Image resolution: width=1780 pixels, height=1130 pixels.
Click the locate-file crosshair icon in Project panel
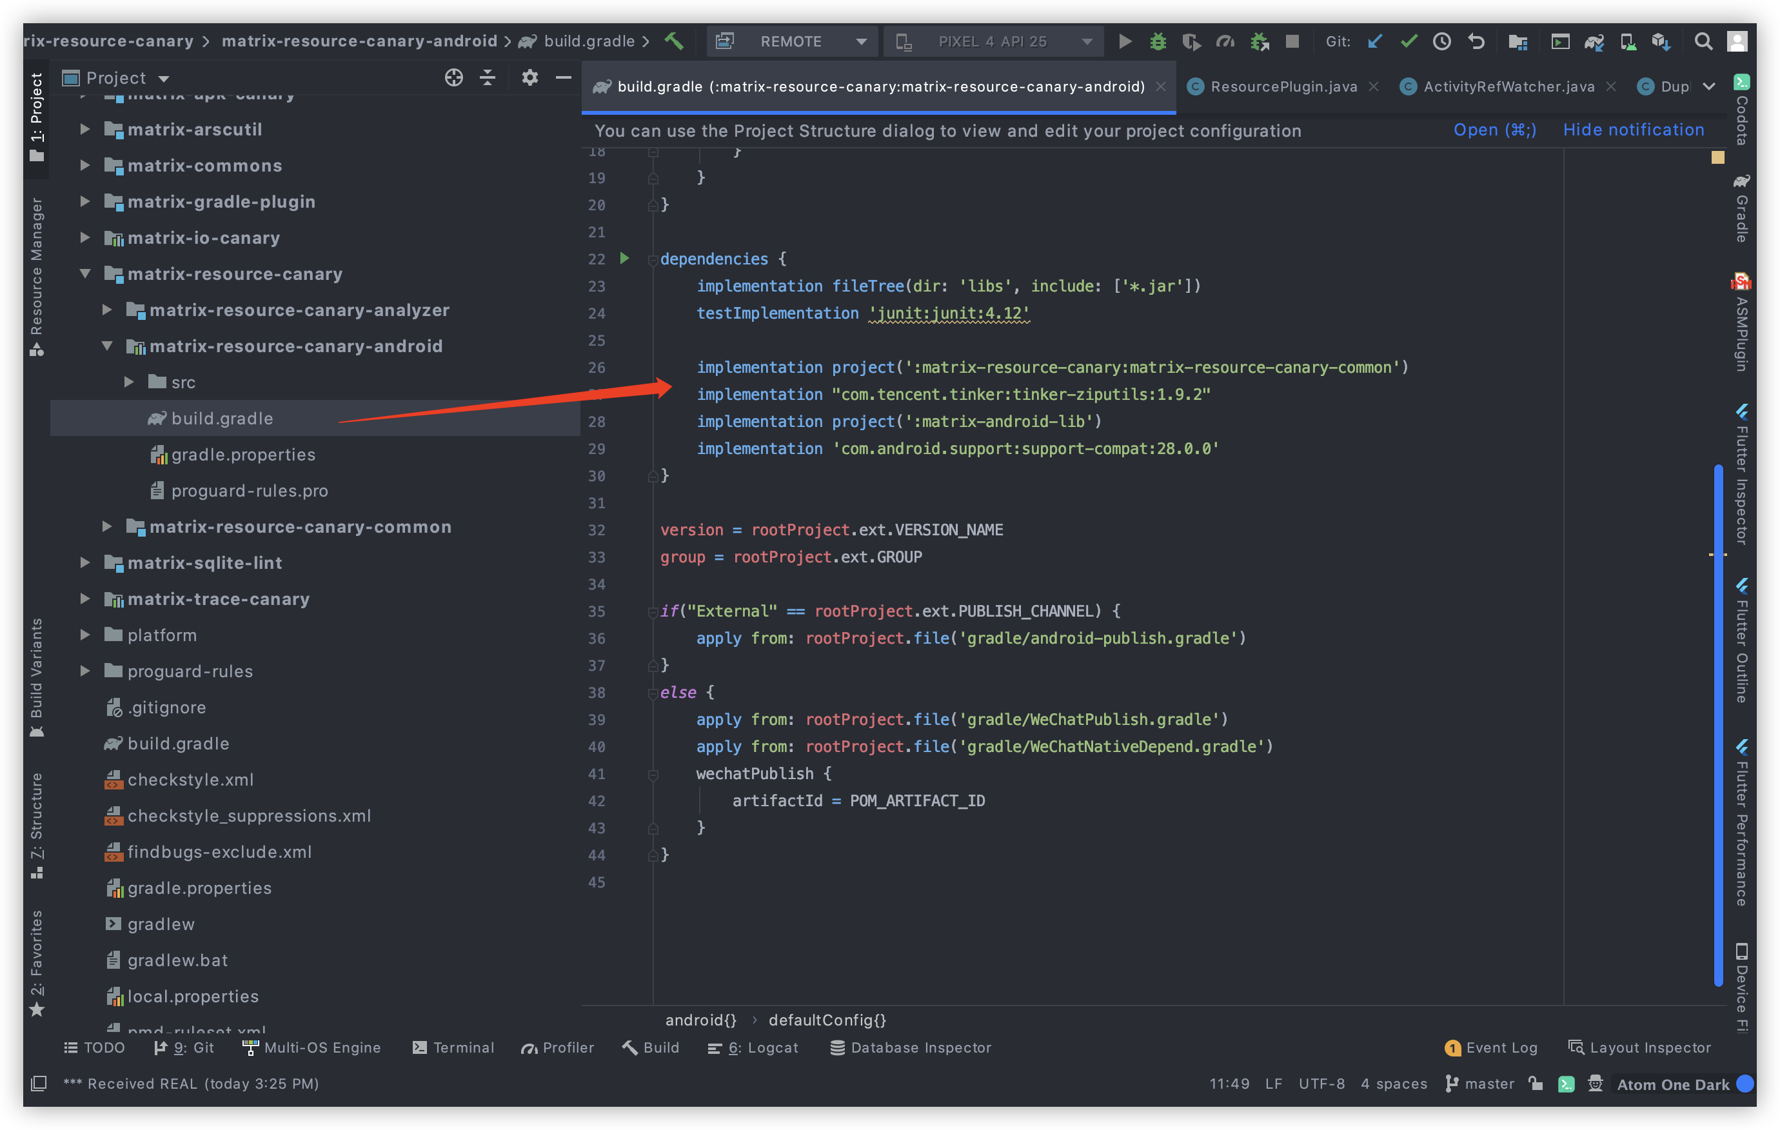[x=454, y=77]
